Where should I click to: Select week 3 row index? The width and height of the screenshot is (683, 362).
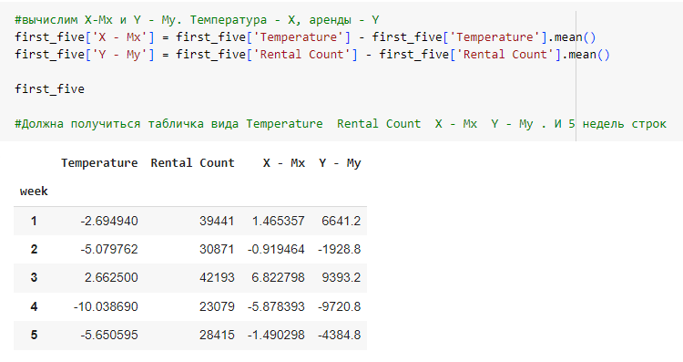click(34, 277)
